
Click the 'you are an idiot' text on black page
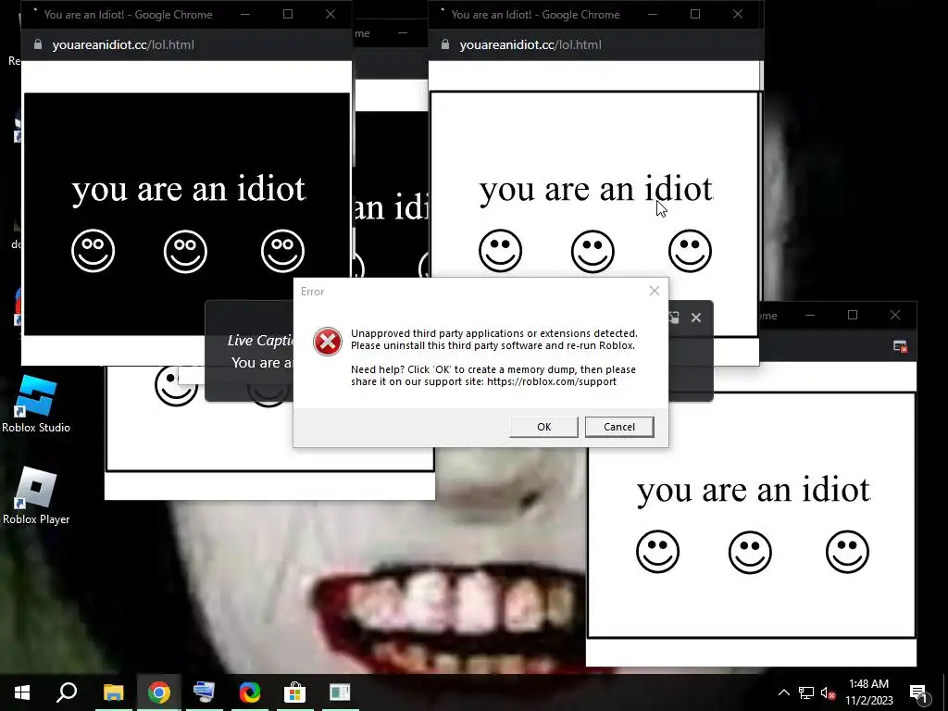189,189
